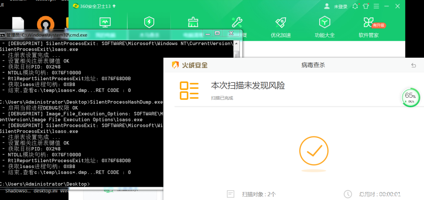Image resolution: width=424 pixels, height=200 pixels.
Task: Open the 360 skin shirt icon
Action: click(366, 6)
